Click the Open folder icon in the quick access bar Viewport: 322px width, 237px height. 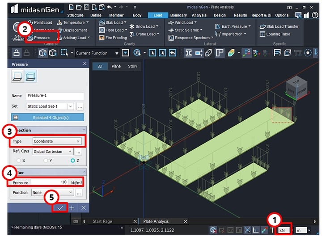click(79, 7)
